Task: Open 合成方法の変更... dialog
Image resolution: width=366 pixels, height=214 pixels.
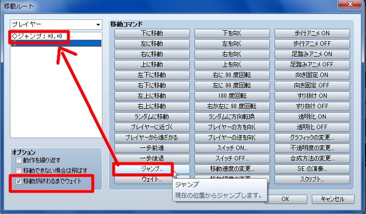Action: tap(312, 158)
